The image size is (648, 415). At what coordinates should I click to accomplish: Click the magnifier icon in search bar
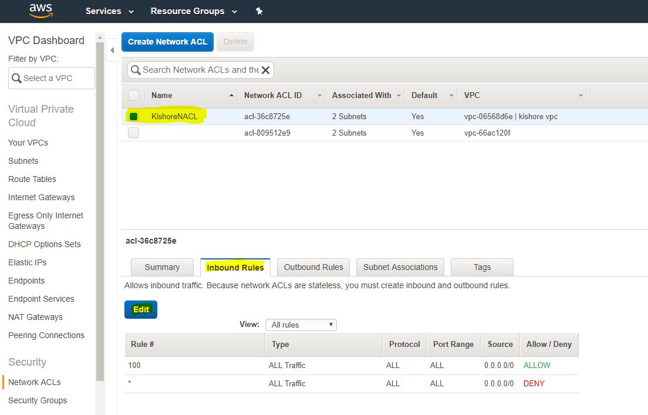click(136, 70)
